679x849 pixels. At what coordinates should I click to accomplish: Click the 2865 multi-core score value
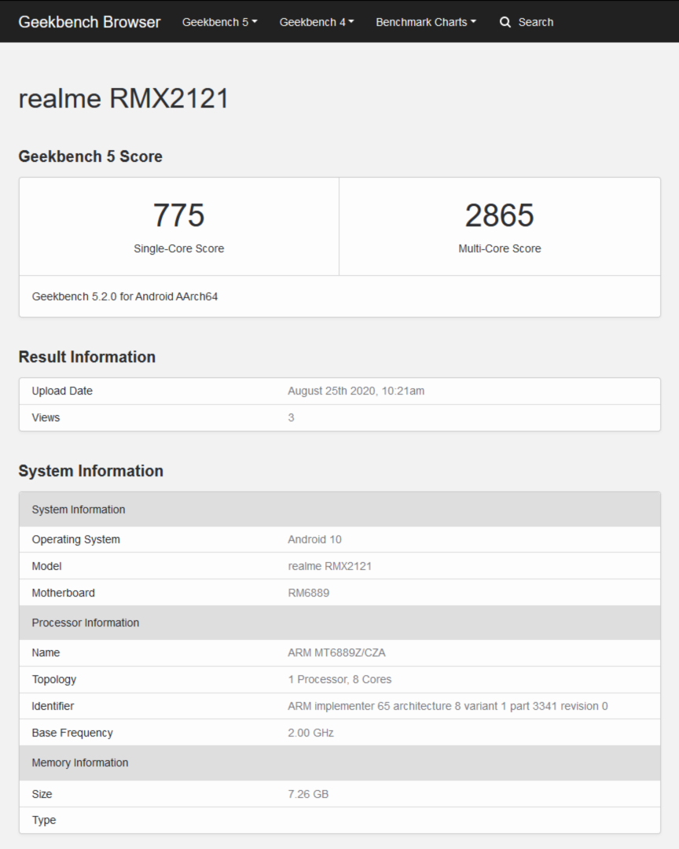[499, 215]
